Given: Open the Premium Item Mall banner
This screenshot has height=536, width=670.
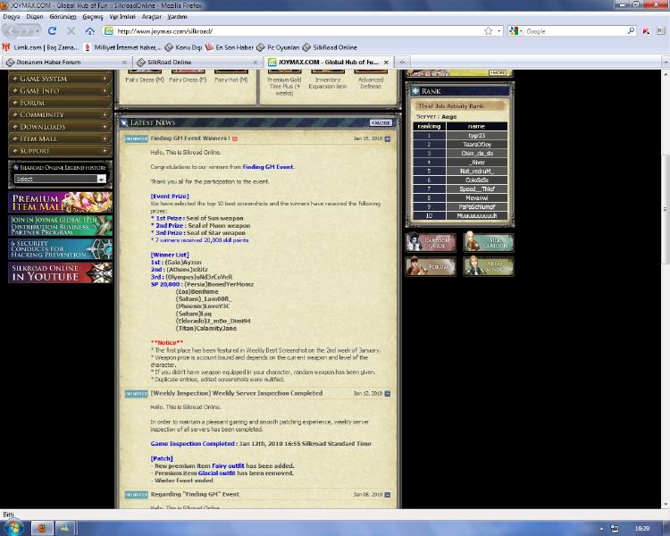Looking at the screenshot, I should (60, 202).
